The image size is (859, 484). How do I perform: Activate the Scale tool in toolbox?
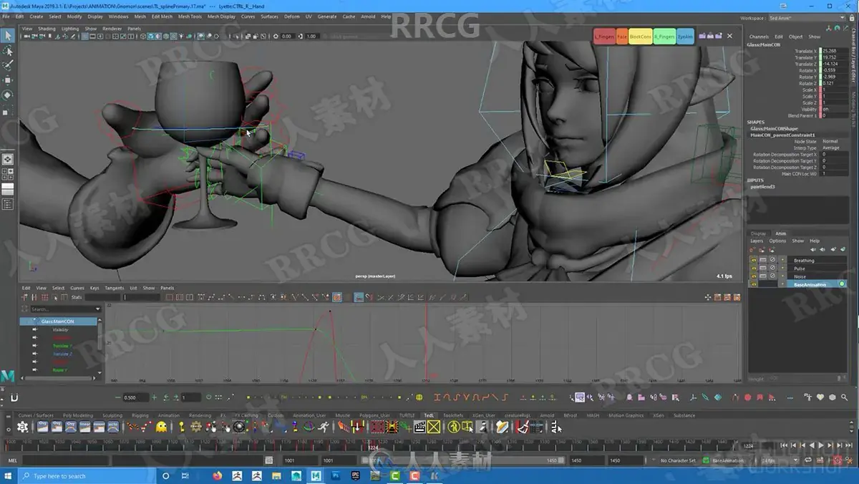[8, 111]
